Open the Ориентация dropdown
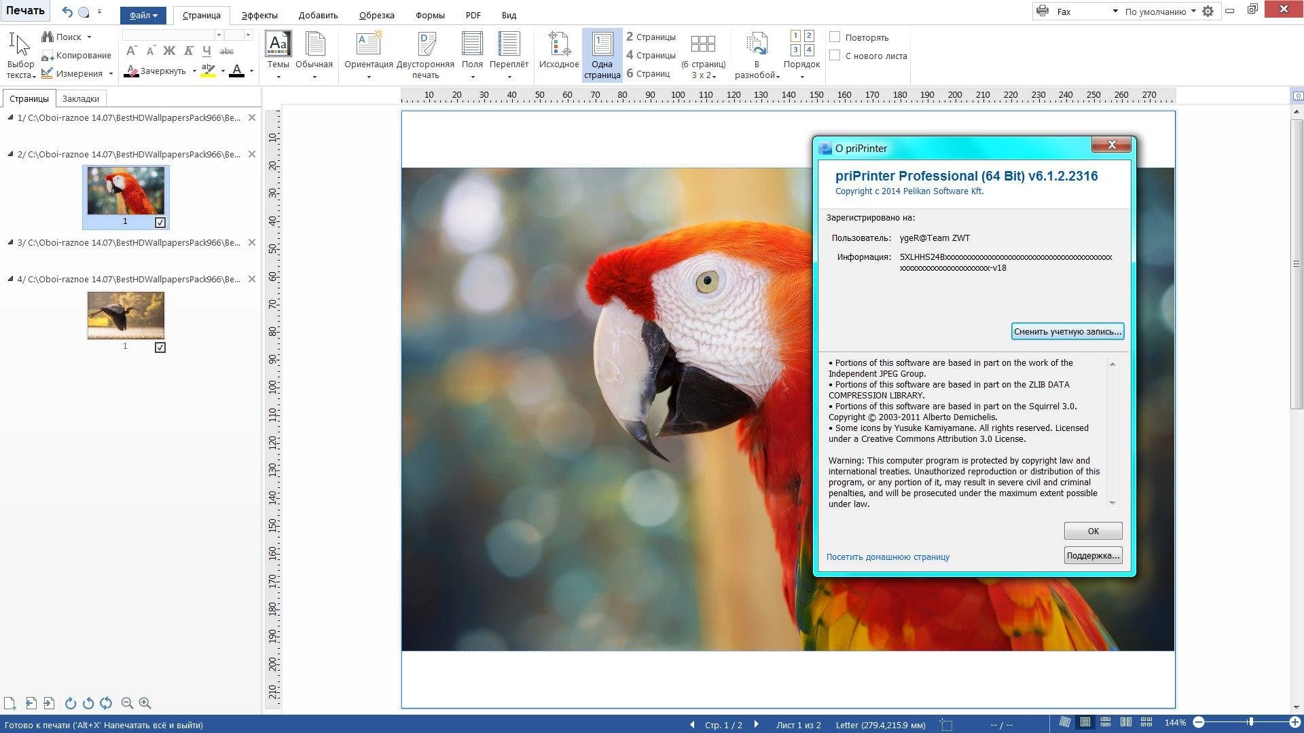 click(368, 56)
